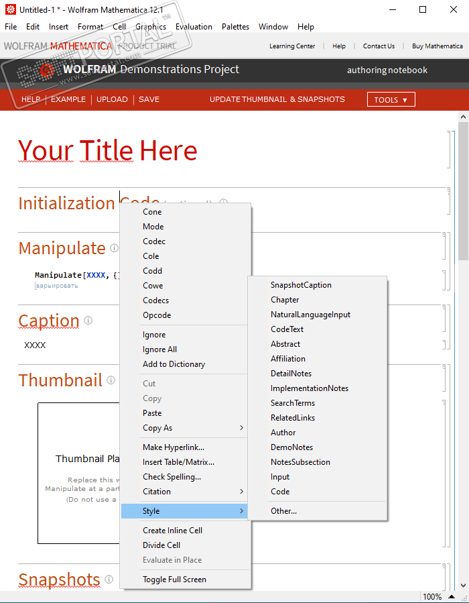
Task: Open the Style submenu entry
Action: tap(186, 511)
